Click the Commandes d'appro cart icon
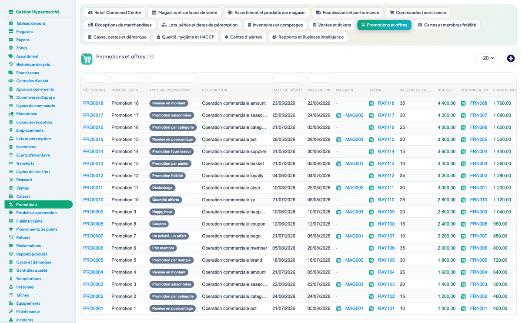This screenshot has height=323, width=522. 11,97
